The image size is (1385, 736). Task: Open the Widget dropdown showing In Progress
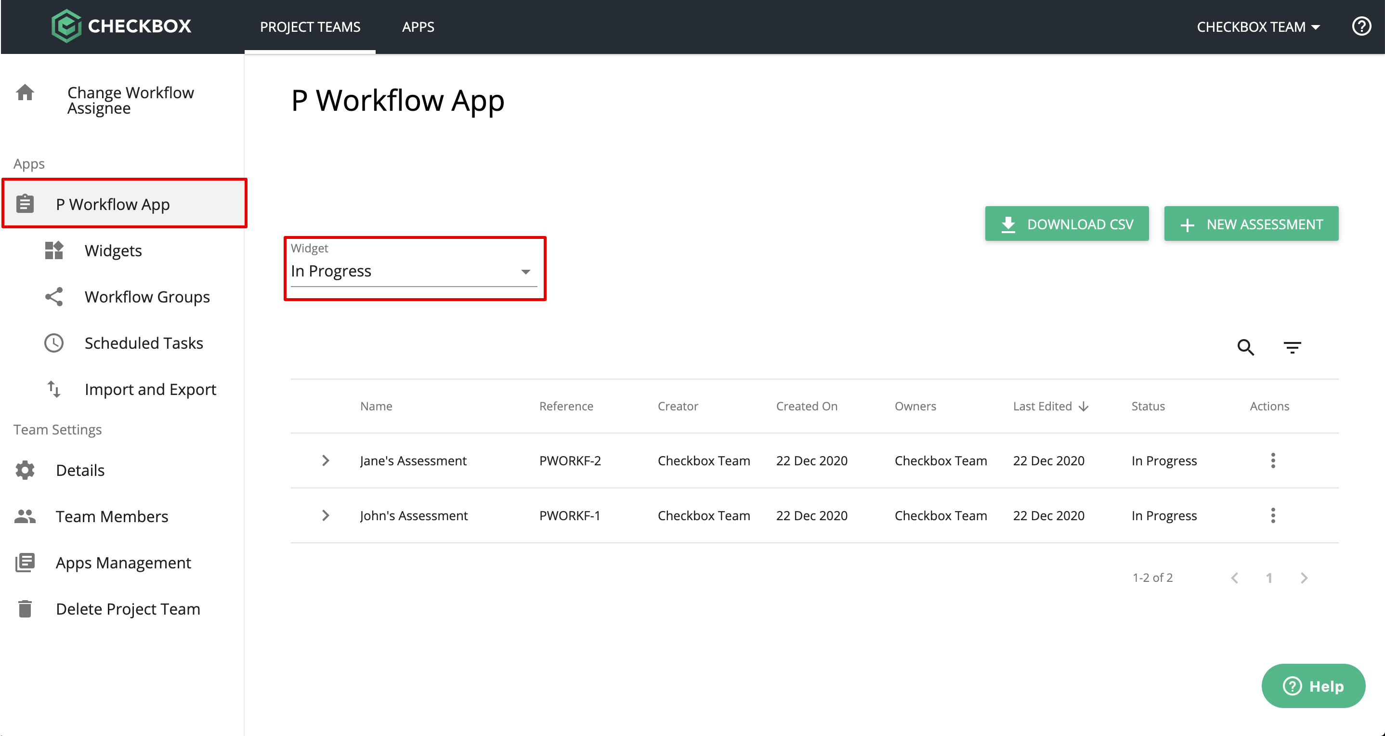click(414, 271)
